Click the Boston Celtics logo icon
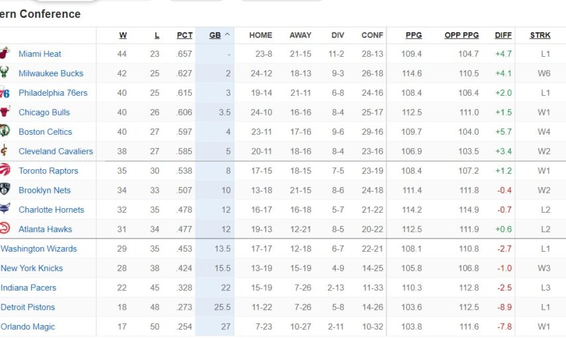The height and width of the screenshot is (339, 566). [x=5, y=132]
